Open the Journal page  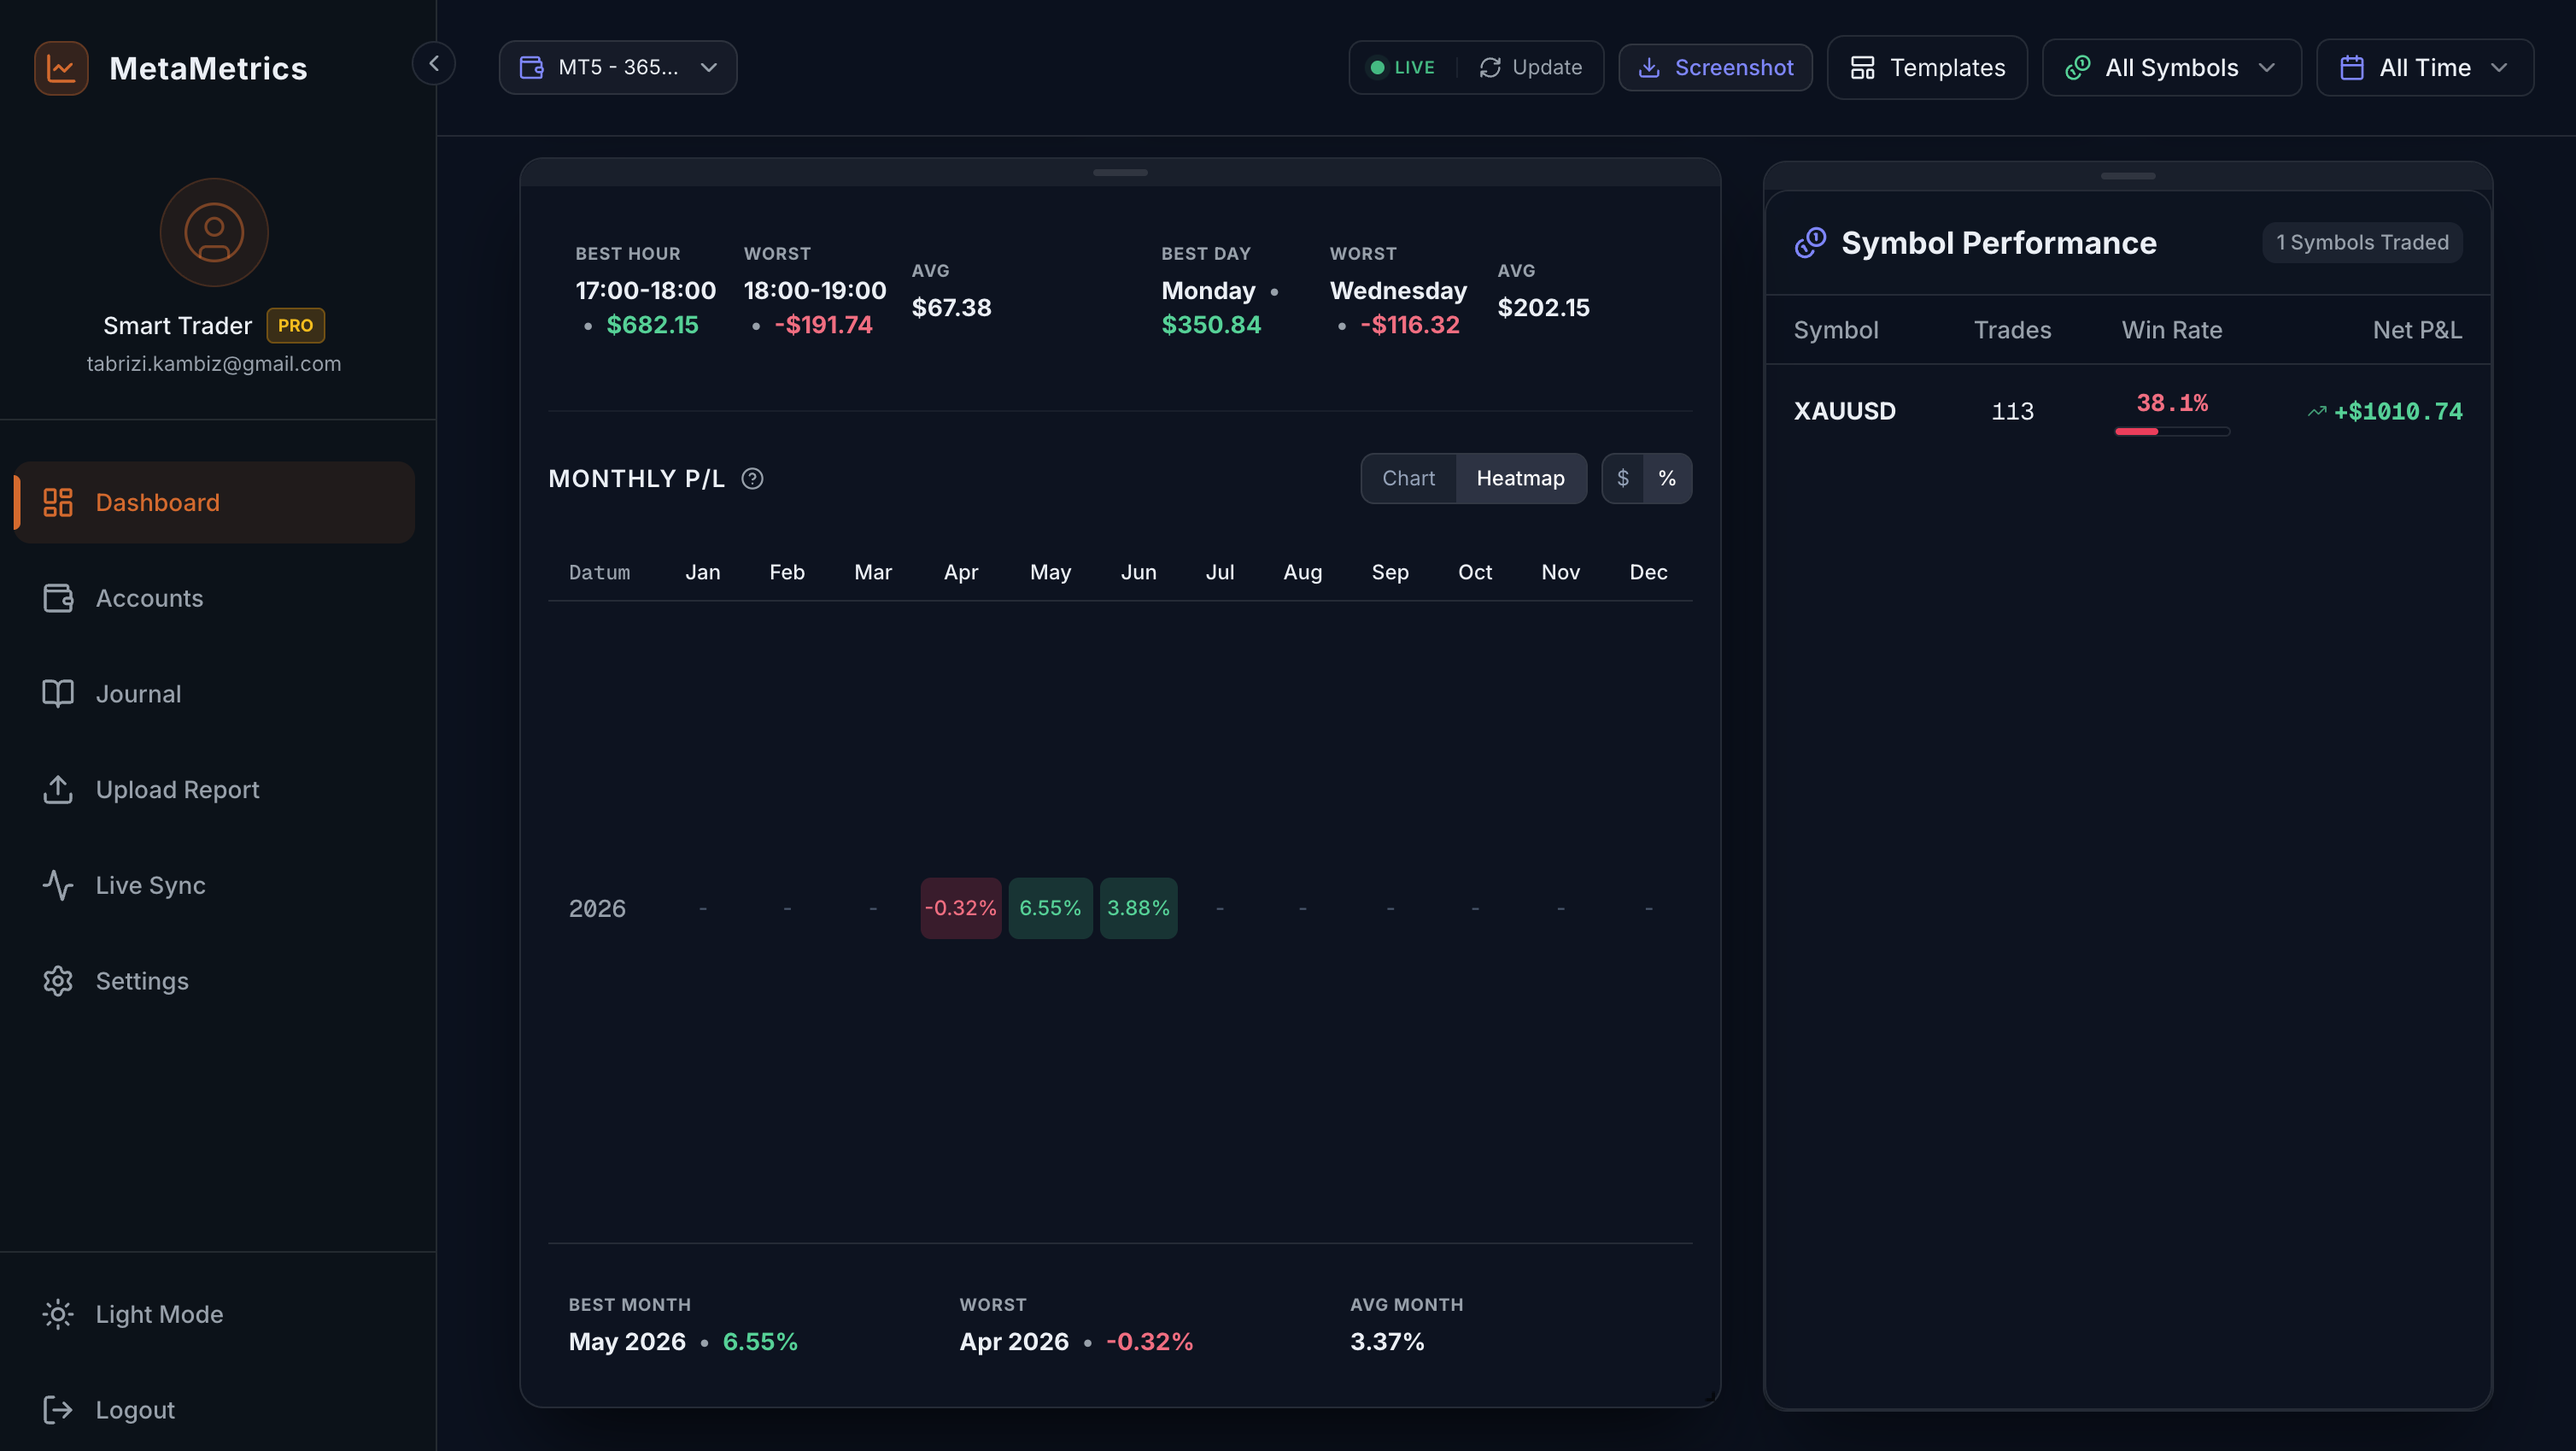[x=214, y=694]
